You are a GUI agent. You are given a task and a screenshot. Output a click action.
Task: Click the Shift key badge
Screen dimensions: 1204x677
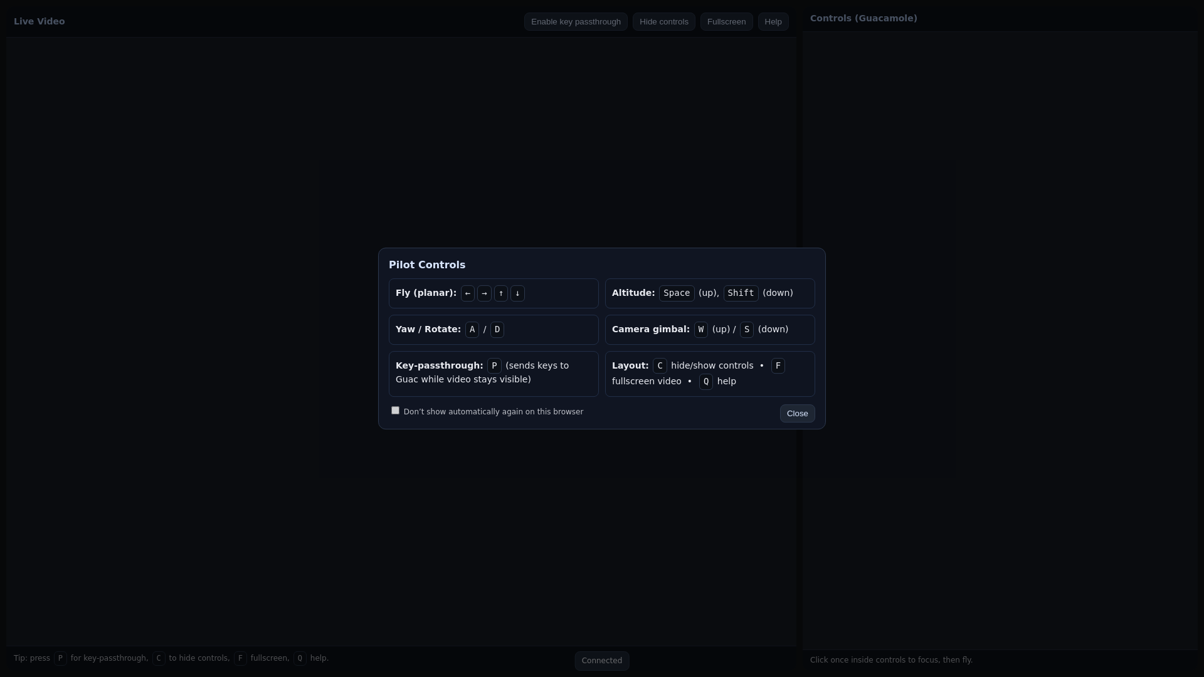pyautogui.click(x=741, y=293)
